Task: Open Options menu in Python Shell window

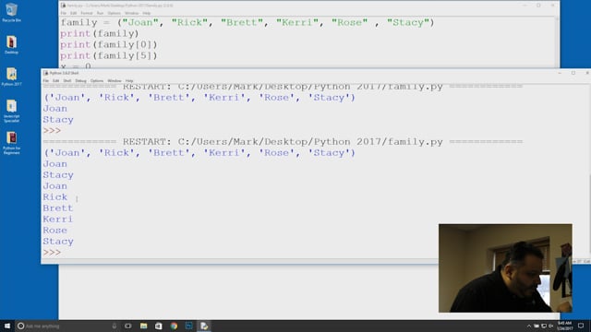Action: [96, 81]
